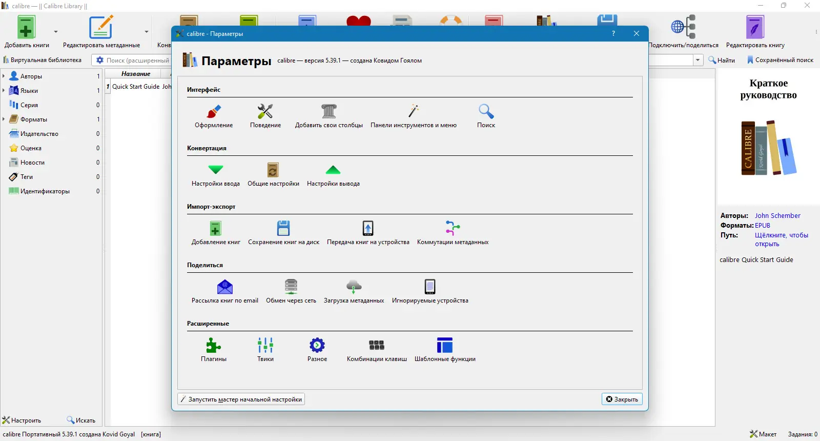Click the Задания: 0 jobs indicator
The image size is (820, 441).
point(803,434)
